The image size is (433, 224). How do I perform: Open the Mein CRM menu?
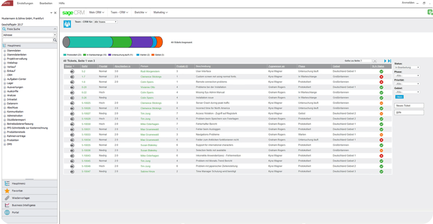(97, 12)
